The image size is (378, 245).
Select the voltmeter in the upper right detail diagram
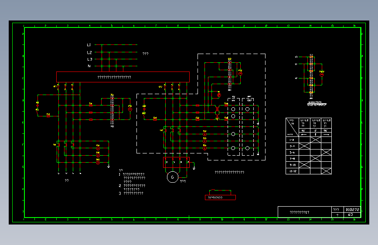[x=322, y=75]
